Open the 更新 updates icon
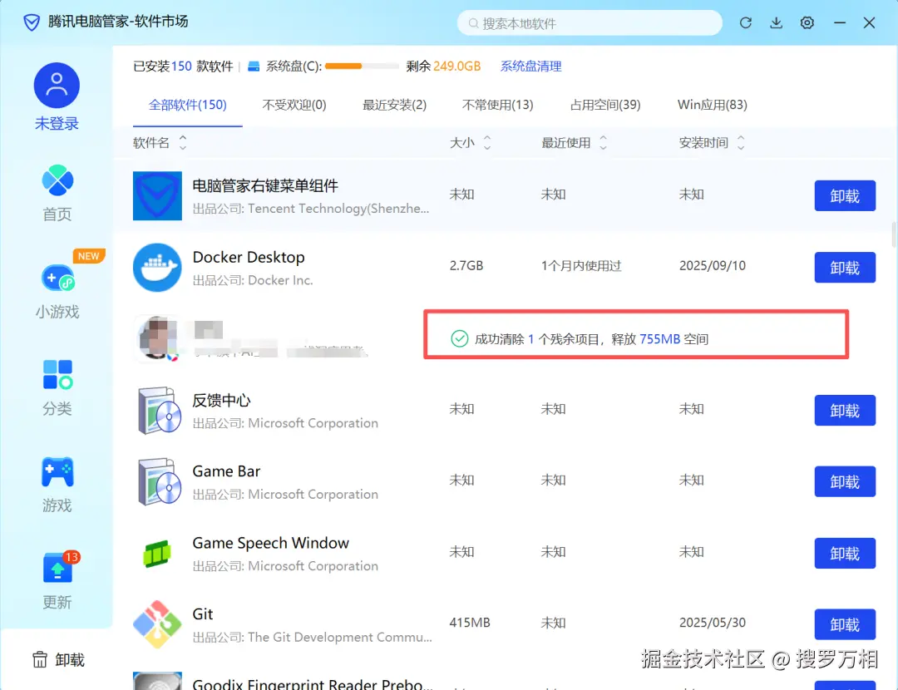The image size is (898, 690). (x=57, y=568)
